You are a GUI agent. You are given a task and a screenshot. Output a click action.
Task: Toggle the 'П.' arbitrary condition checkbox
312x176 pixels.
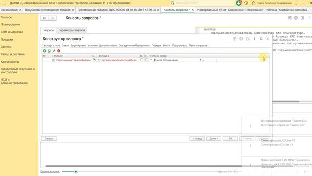147,60
